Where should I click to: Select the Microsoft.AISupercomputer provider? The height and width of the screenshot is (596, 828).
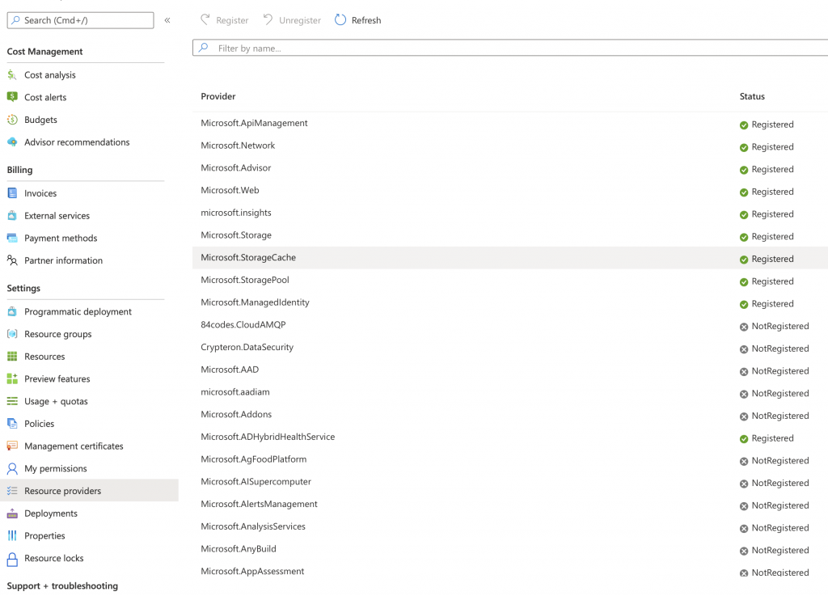tap(256, 482)
